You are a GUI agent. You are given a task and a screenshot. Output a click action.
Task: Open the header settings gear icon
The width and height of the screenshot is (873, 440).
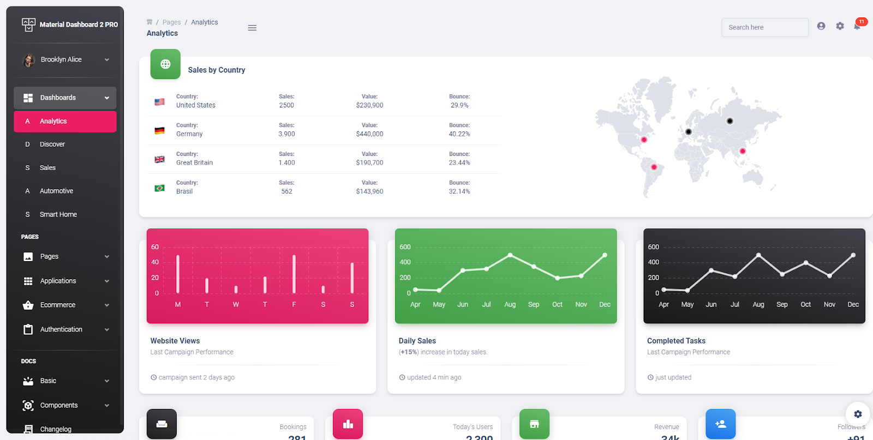pyautogui.click(x=840, y=26)
